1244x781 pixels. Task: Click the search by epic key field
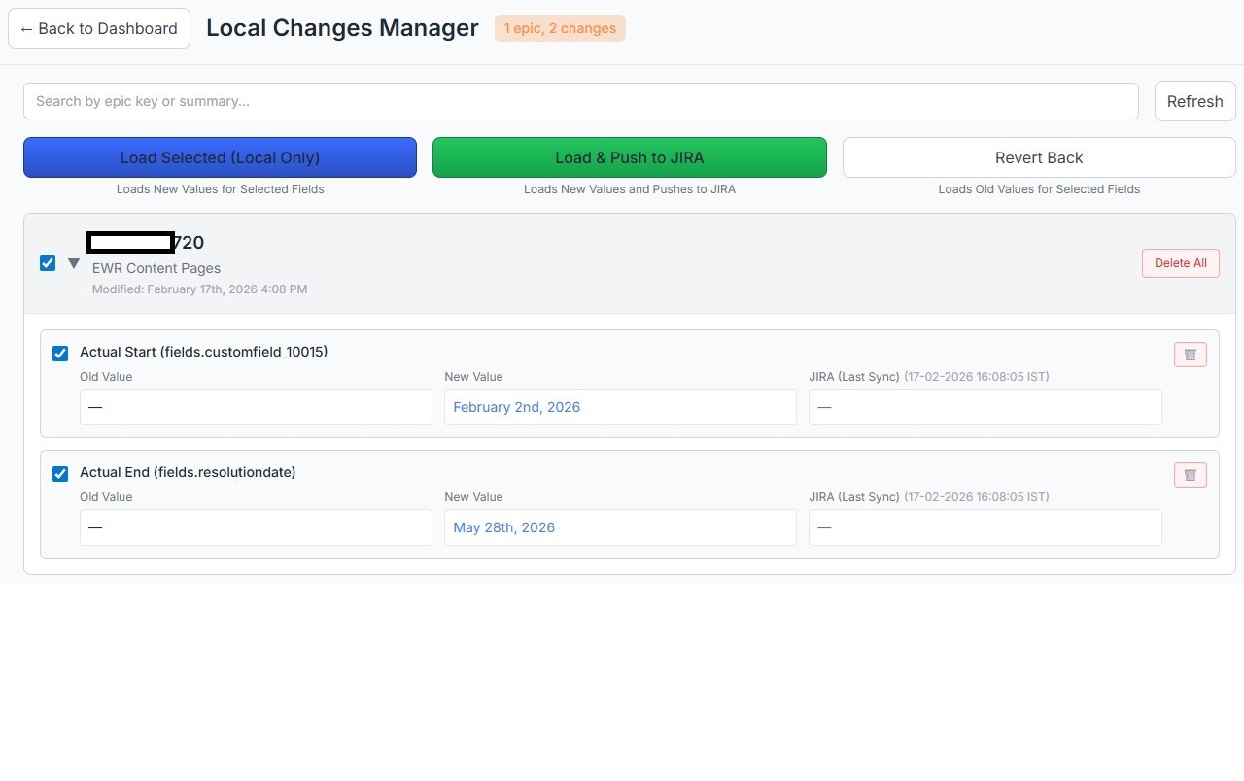click(x=580, y=101)
